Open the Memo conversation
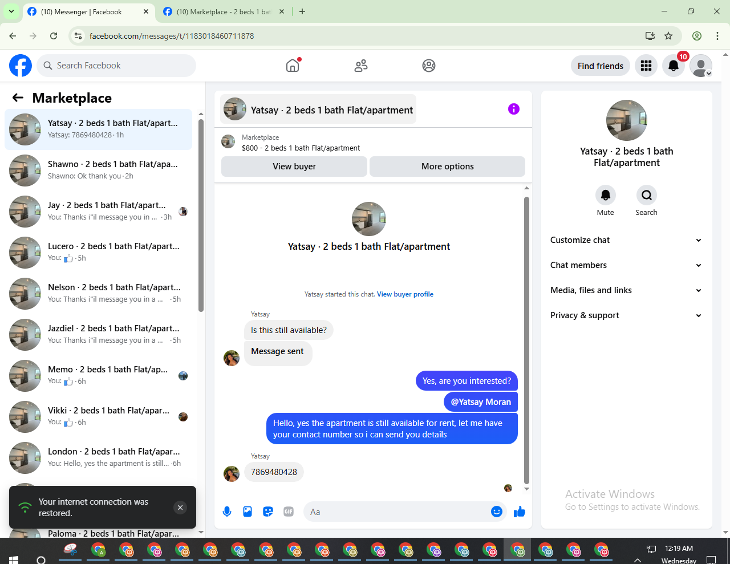Image resolution: width=730 pixels, height=564 pixels. pos(98,376)
